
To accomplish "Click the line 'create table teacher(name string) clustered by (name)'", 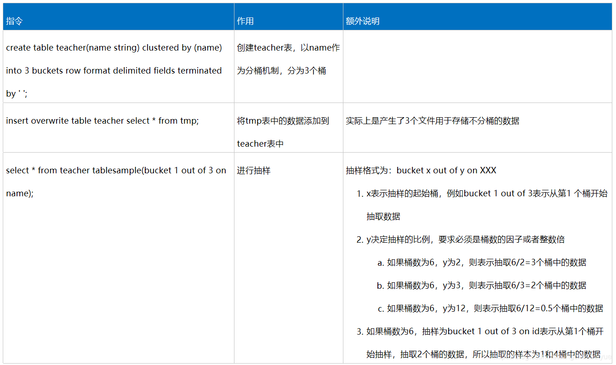I will tap(114, 48).
